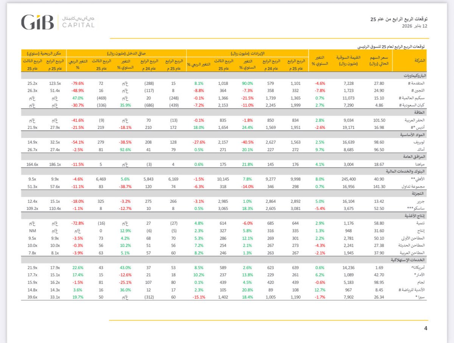Click share price '141.30'
Image resolution: width=454 pixels, height=343 pixels.
[379, 187]
